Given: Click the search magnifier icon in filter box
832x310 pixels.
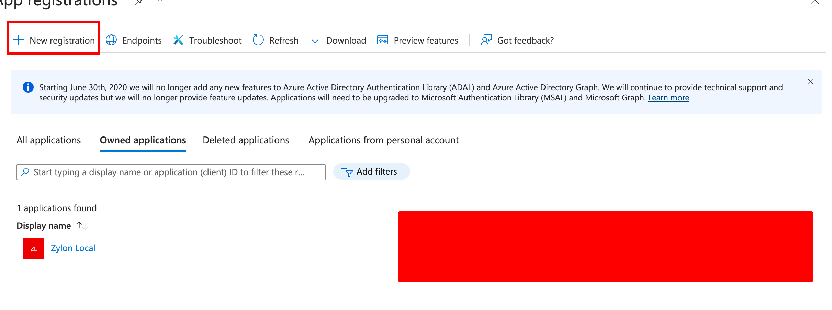Looking at the screenshot, I should pyautogui.click(x=25, y=172).
